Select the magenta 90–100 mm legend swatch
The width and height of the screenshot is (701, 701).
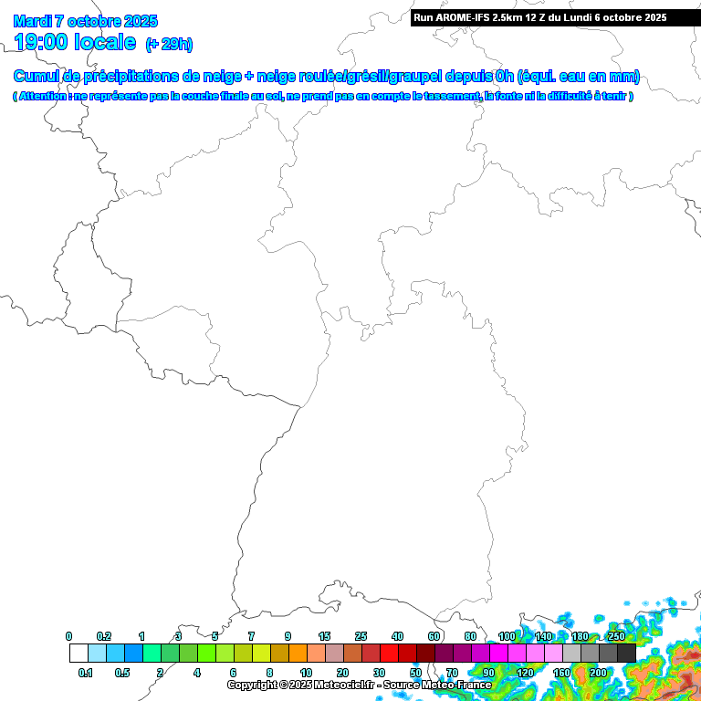[498, 653]
